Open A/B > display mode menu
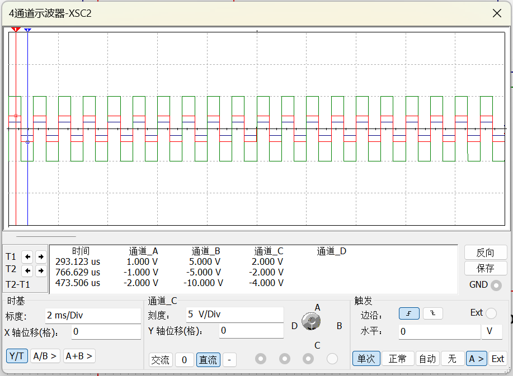Image resolution: width=513 pixels, height=376 pixels. (x=45, y=356)
